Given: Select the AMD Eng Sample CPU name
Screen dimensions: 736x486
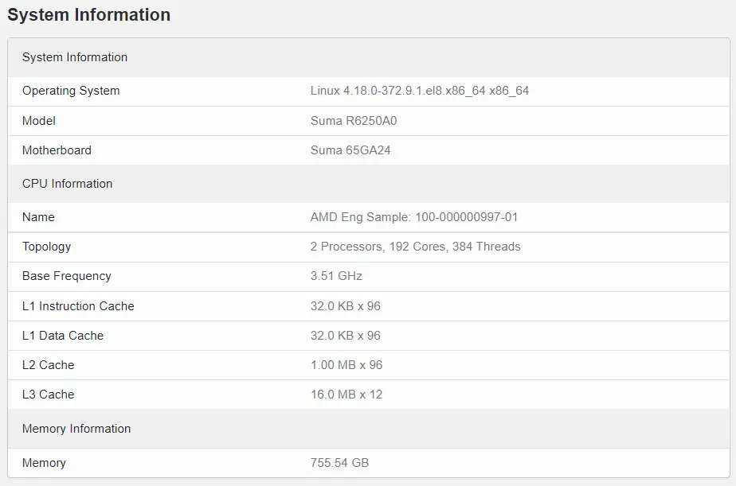Looking at the screenshot, I should pyautogui.click(x=414, y=217).
